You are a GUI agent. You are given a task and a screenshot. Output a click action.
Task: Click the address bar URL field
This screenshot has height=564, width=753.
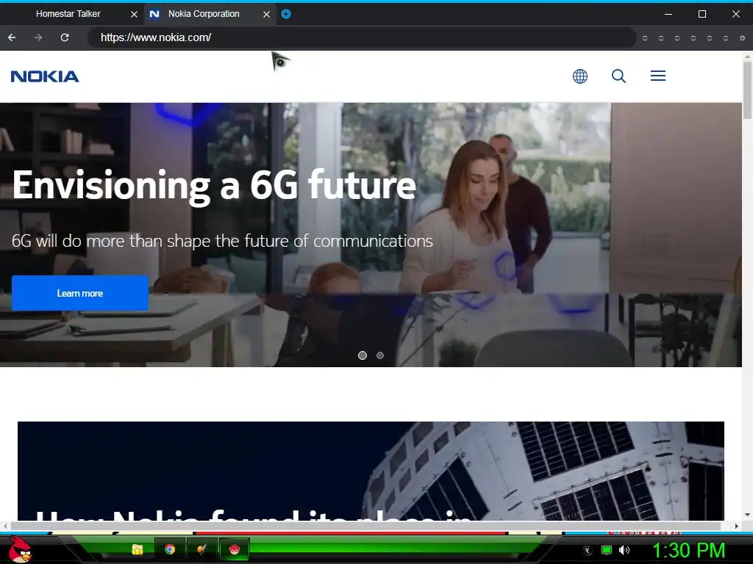[x=362, y=37]
